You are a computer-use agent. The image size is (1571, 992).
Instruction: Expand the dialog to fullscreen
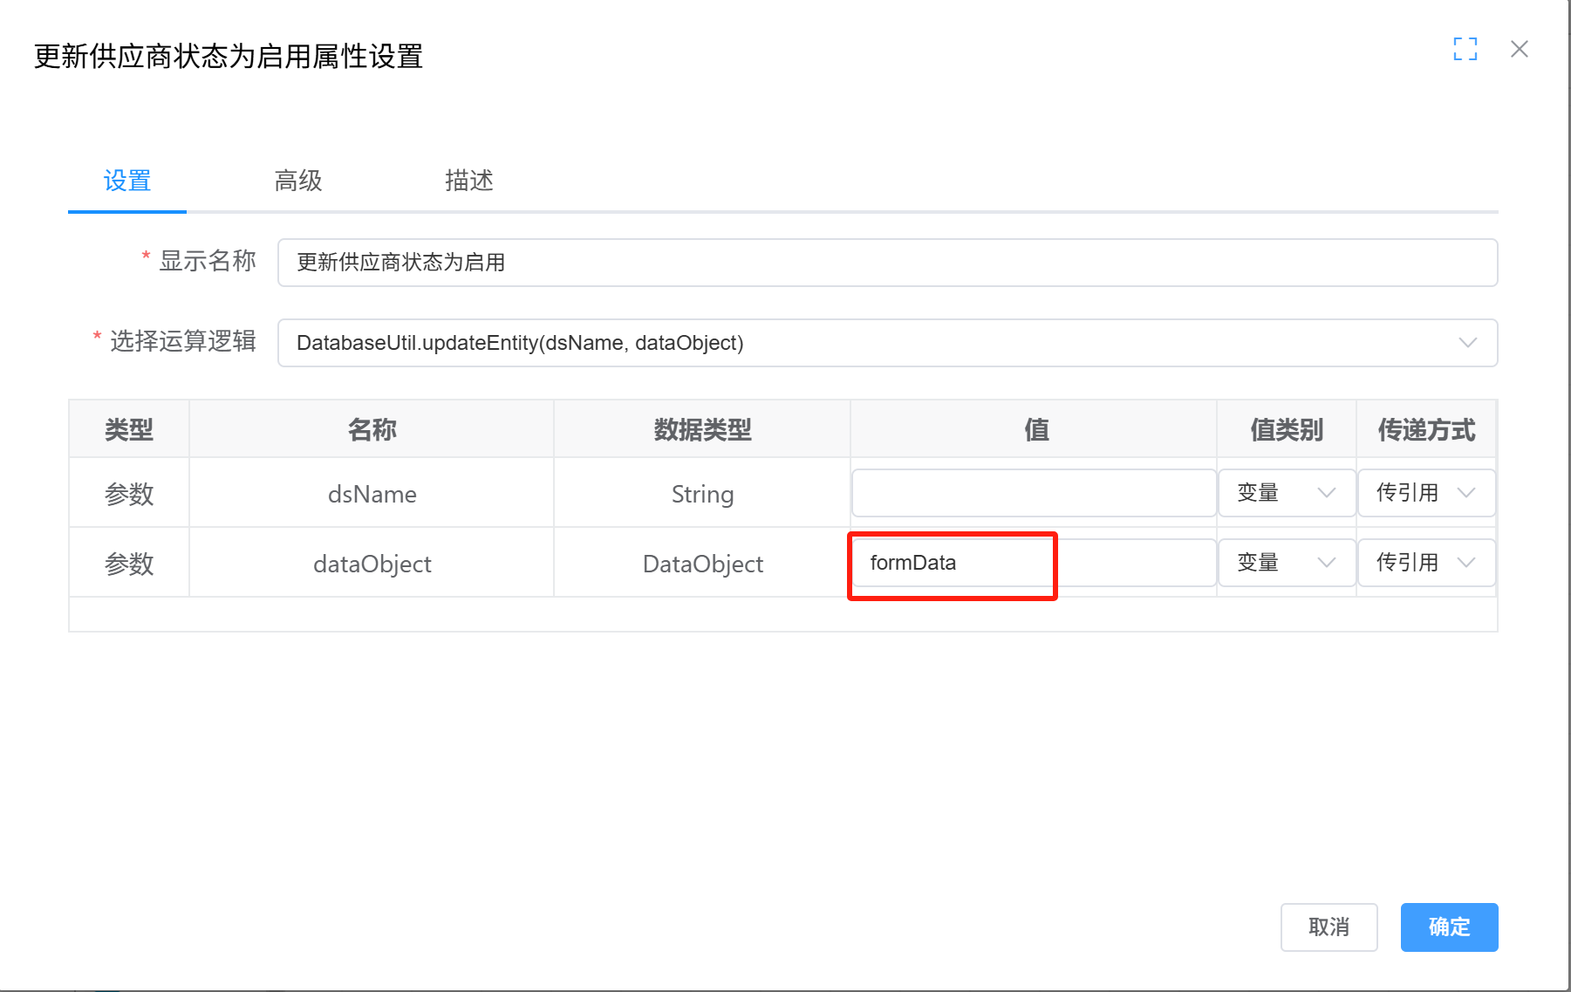point(1465,50)
